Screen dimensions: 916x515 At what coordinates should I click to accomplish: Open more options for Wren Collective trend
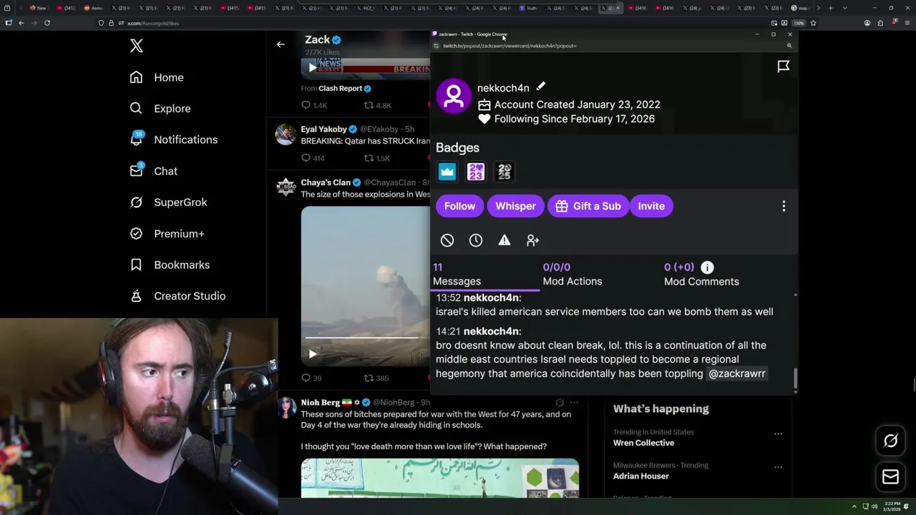click(x=778, y=433)
